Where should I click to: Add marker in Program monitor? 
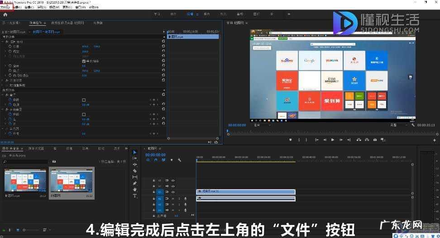[x=291, y=140]
